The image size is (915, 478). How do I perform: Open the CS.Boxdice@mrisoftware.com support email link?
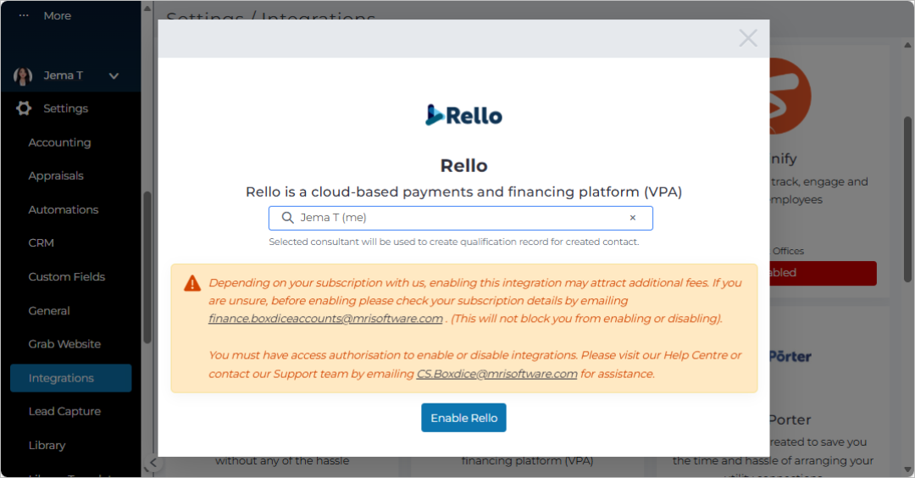coord(496,374)
